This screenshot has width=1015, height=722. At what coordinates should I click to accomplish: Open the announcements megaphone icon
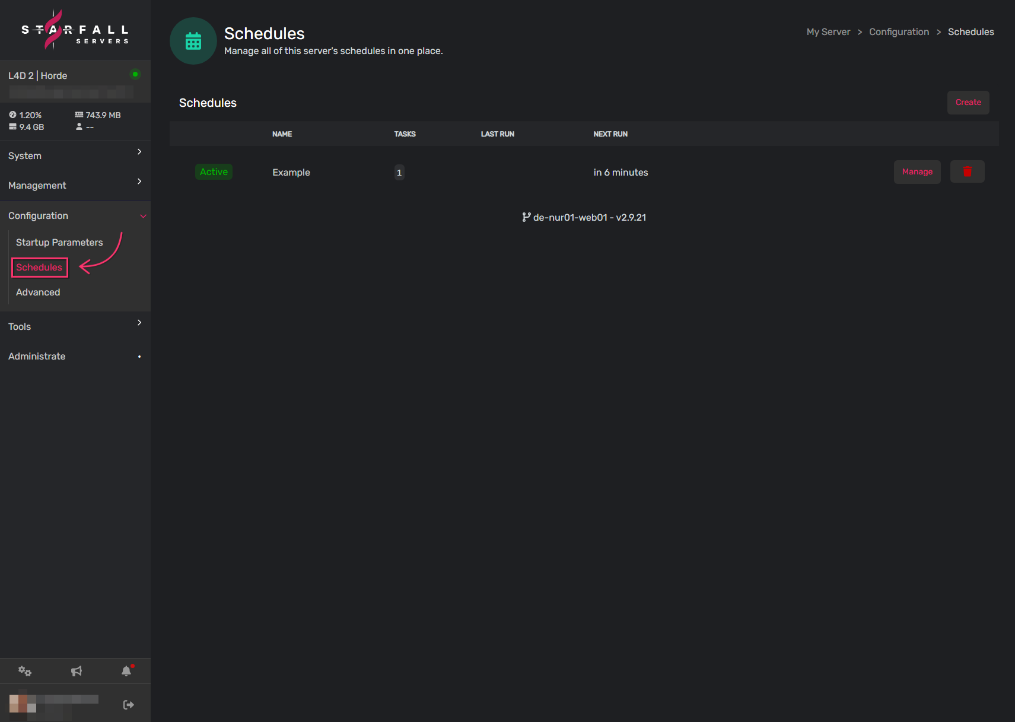tap(77, 671)
